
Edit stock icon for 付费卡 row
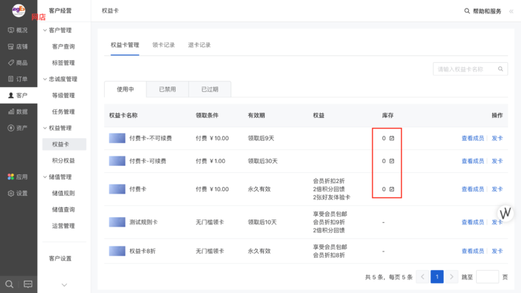click(392, 189)
